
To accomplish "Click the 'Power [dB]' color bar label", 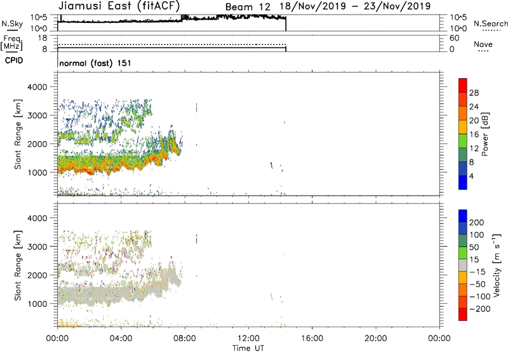I will (x=485, y=134).
